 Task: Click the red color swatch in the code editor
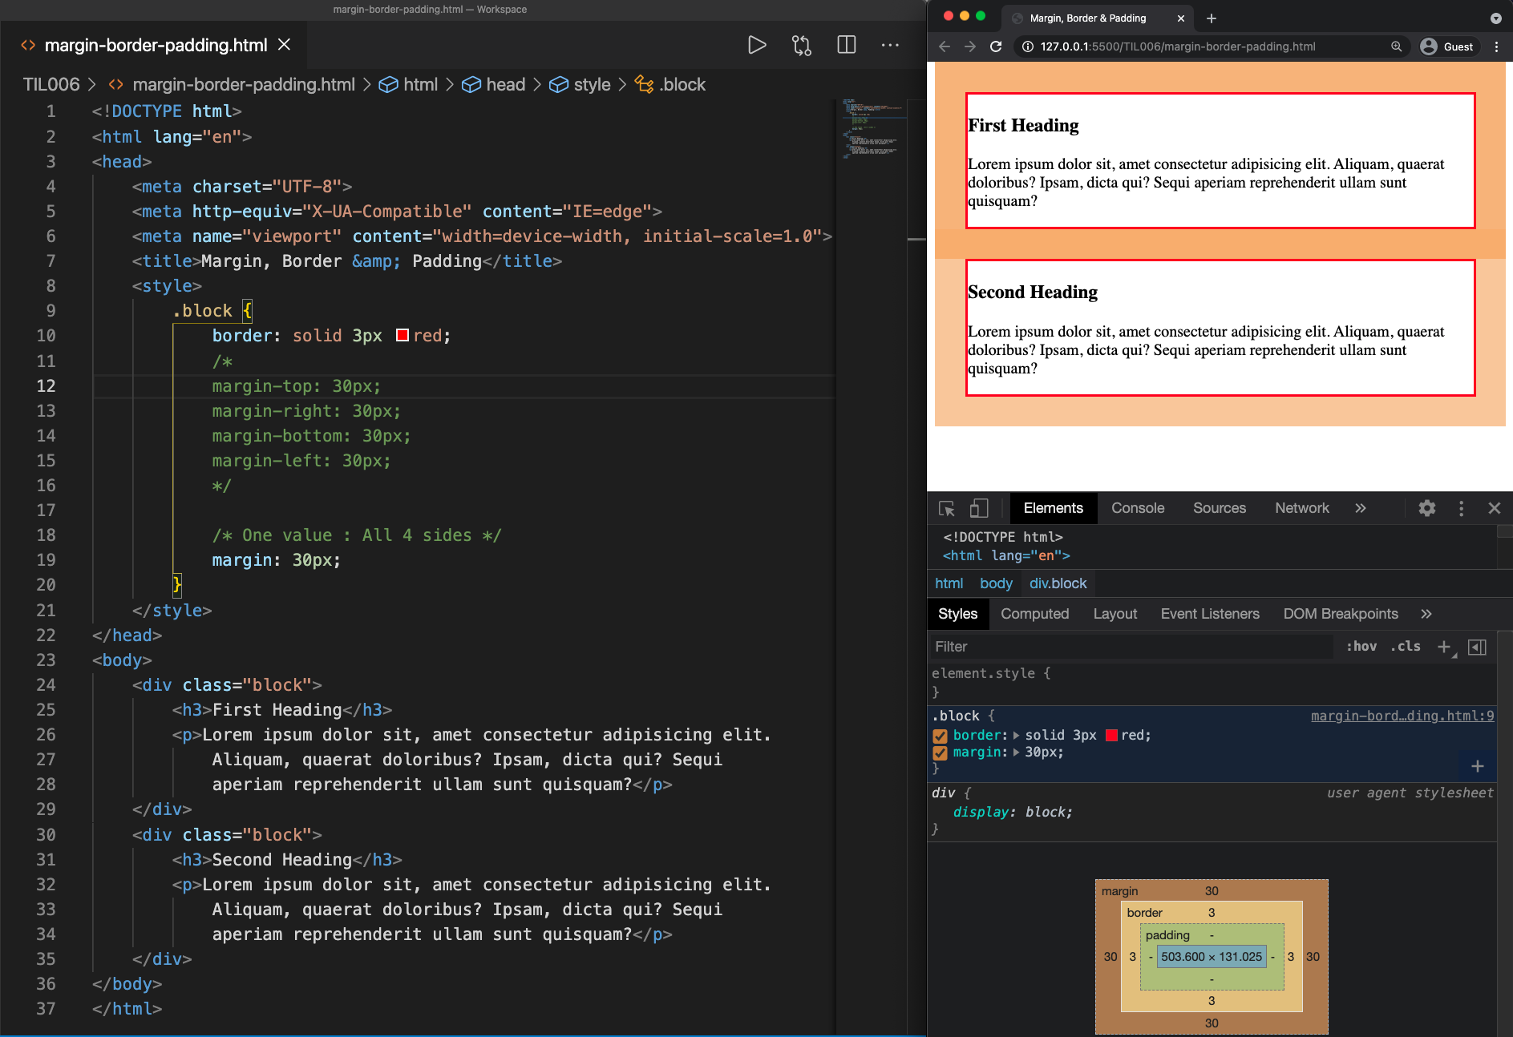(x=403, y=336)
